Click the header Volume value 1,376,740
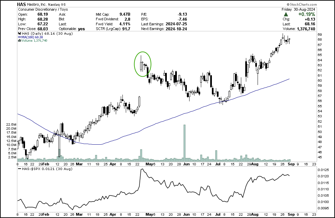Viewport: 335px width, 218px height. pos(306,29)
